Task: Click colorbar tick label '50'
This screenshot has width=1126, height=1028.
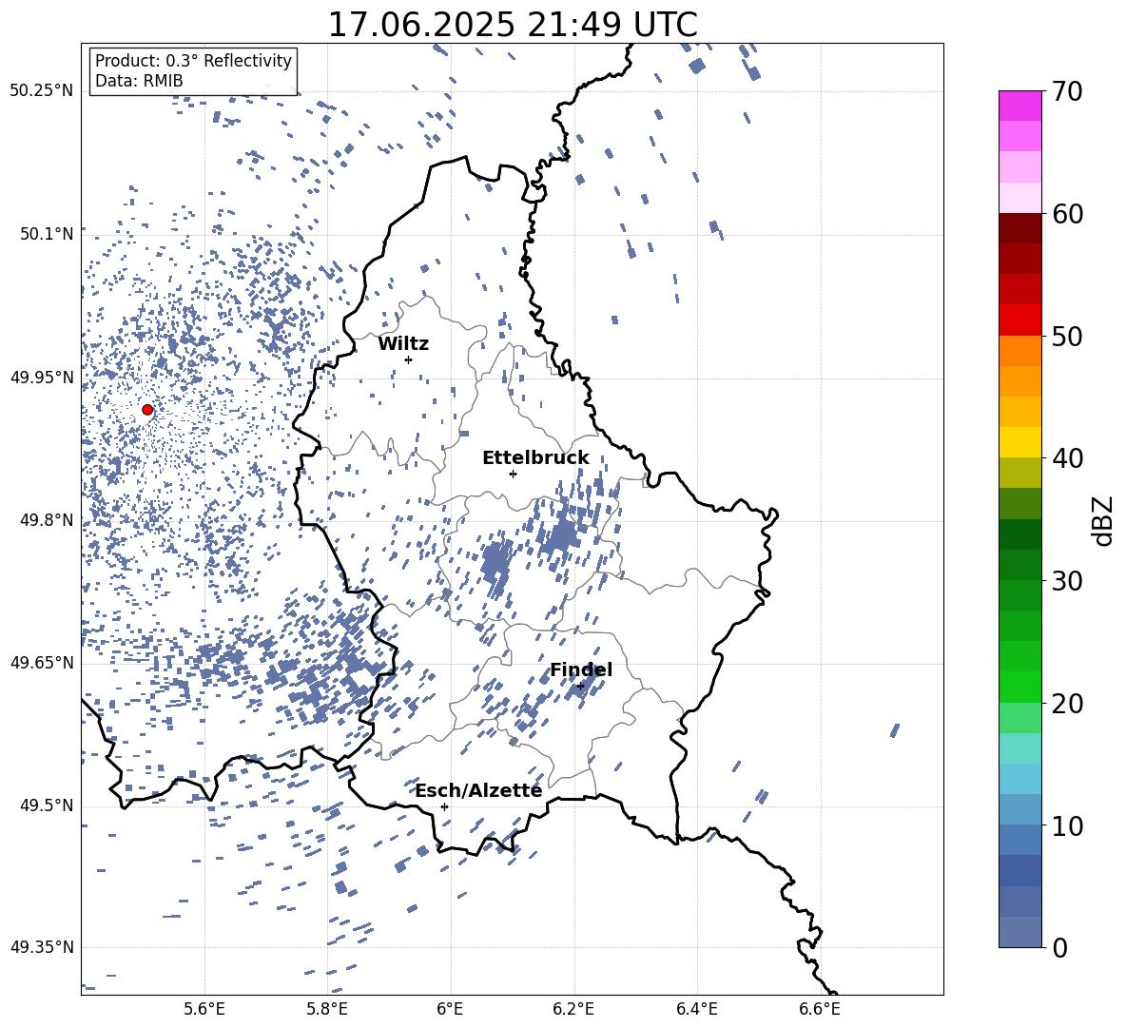Action: click(1067, 336)
